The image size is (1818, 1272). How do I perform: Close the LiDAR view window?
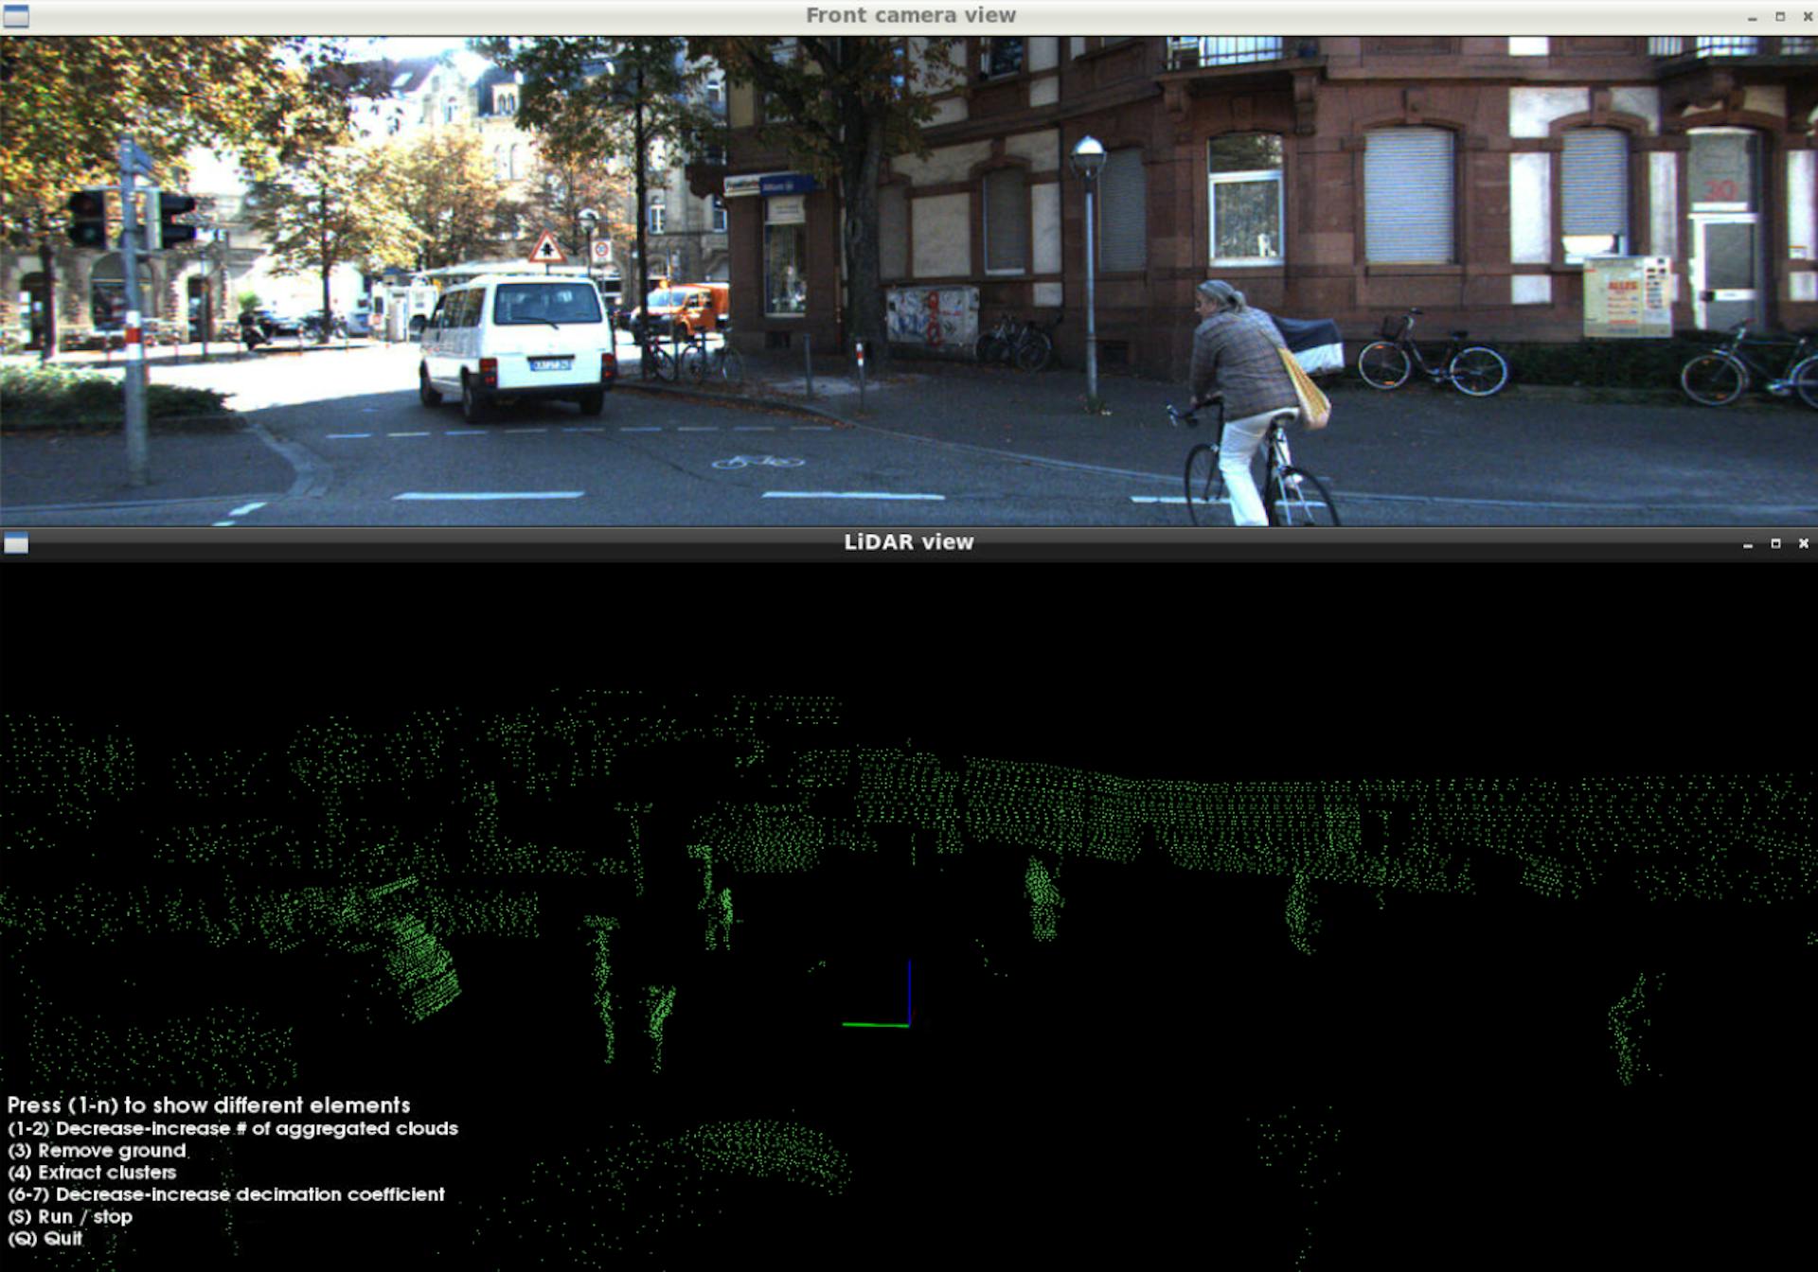1805,542
